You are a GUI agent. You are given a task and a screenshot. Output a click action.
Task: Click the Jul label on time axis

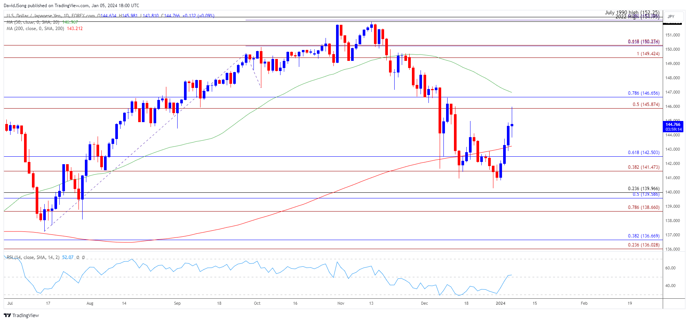(x=10, y=303)
